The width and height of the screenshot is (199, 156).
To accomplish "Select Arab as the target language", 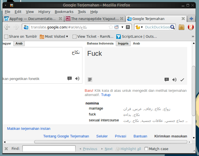I will (136, 43).
